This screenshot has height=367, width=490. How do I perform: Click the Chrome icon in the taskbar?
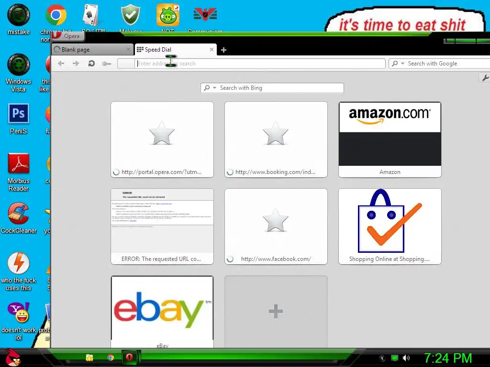(x=111, y=357)
